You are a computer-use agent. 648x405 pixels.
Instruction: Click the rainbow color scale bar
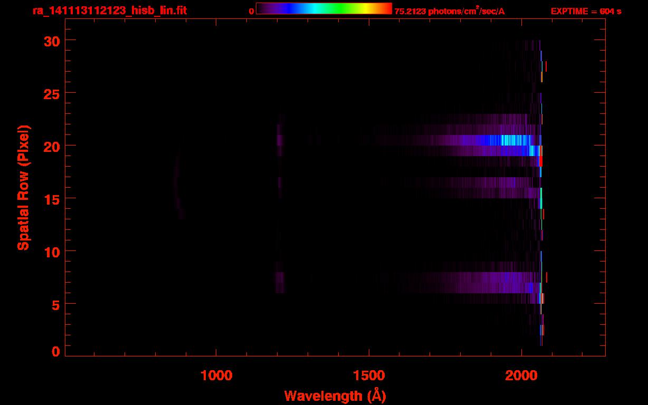(324, 9)
